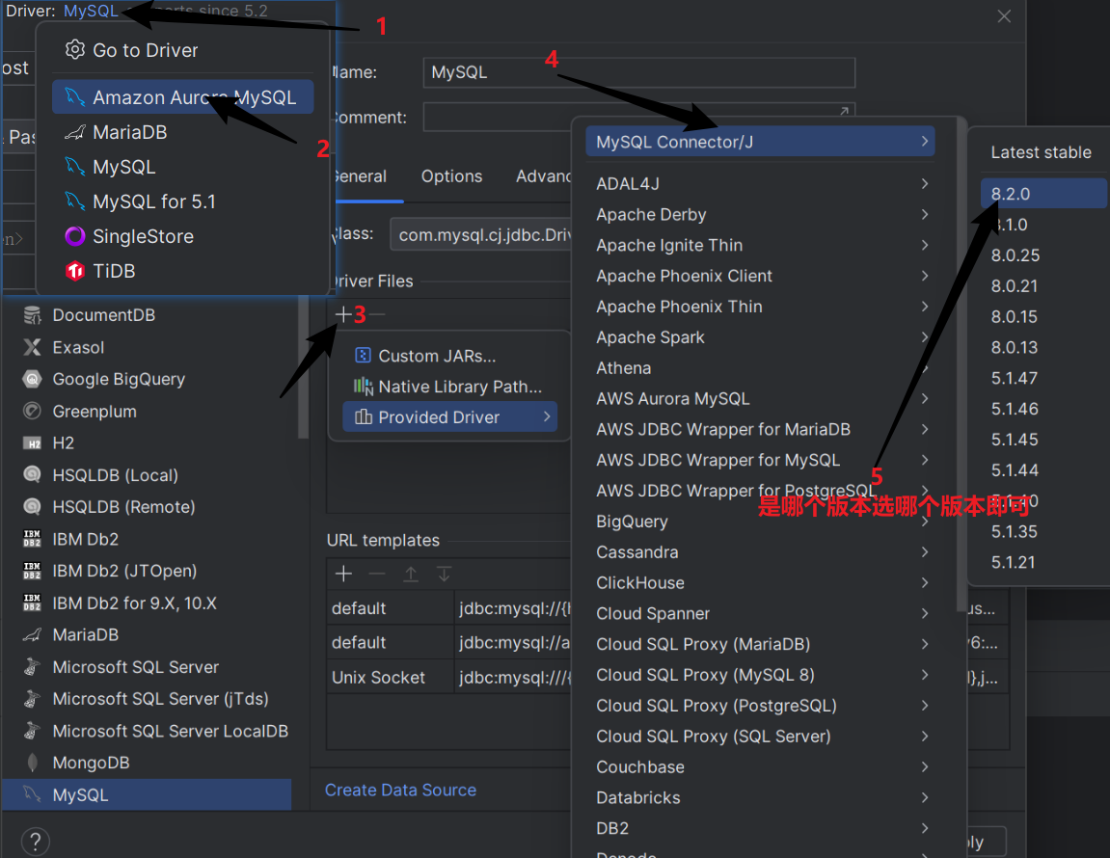Add a URL template with the plus icon

(343, 574)
